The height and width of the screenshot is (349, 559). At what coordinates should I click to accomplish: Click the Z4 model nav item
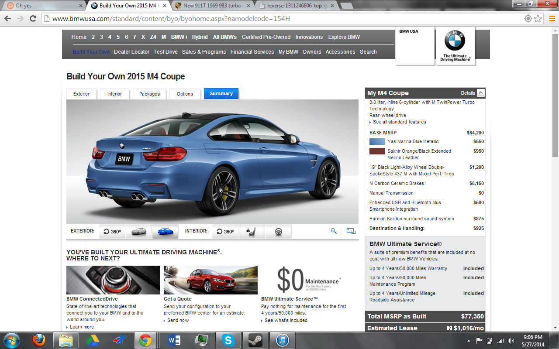[153, 37]
